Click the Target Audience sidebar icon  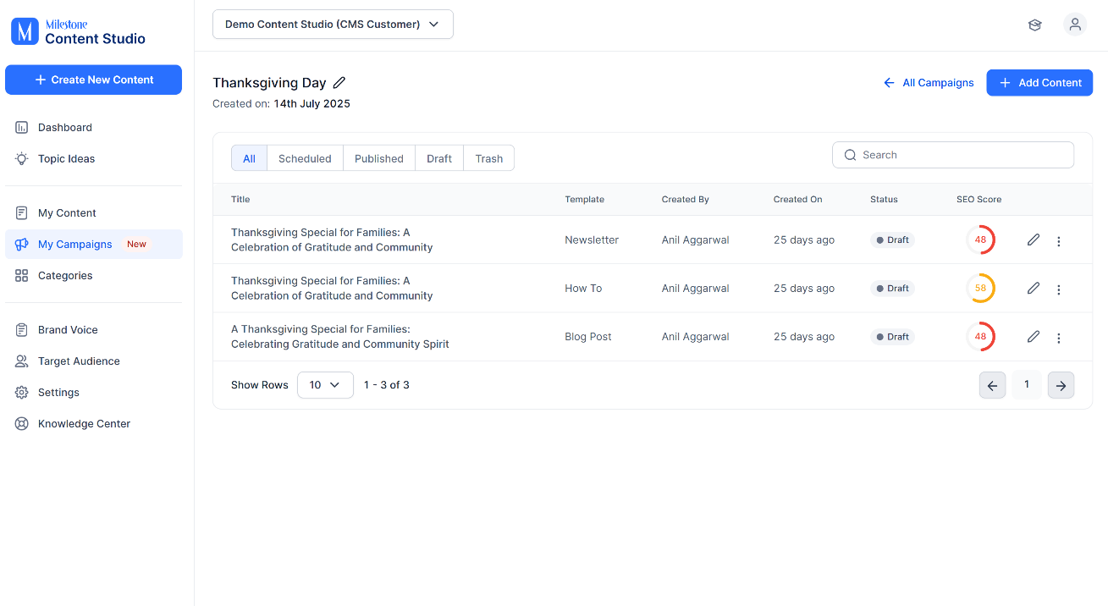(21, 361)
